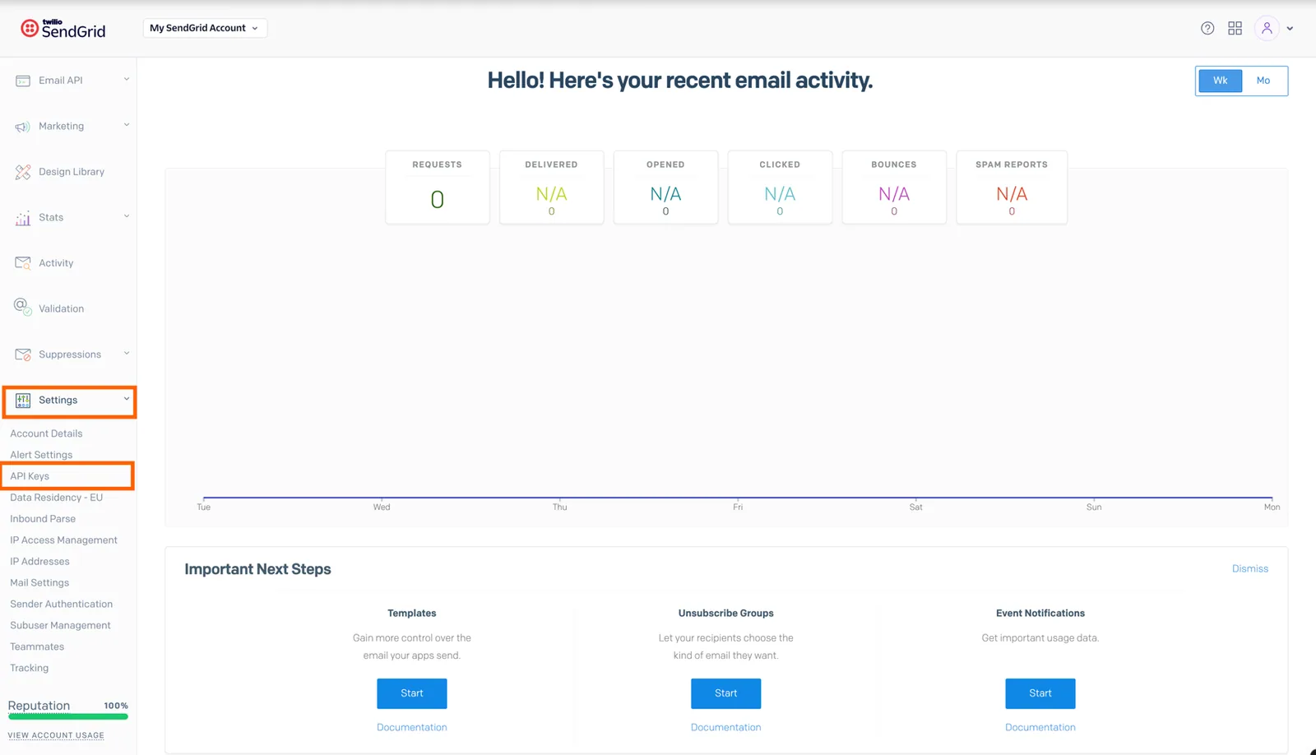Click the Design Library icon
1316x755 pixels.
tap(23, 172)
